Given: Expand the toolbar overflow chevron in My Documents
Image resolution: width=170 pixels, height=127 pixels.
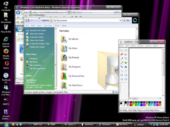Looking at the screenshot, I should (39, 18).
